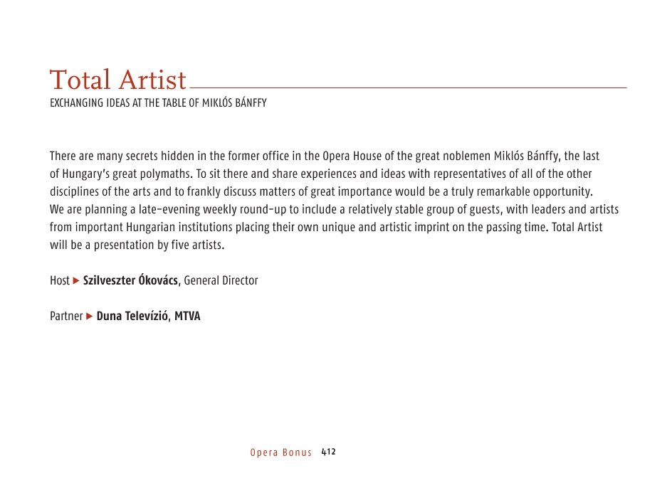Click the Host label
The width and height of the screenshot is (672, 483).
(60, 280)
